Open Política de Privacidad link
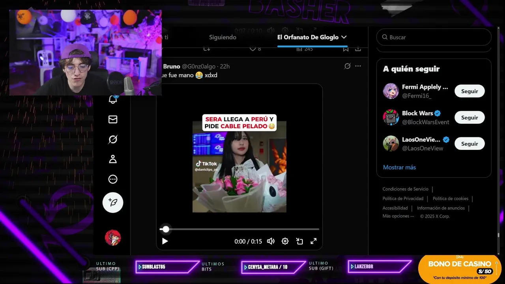Screen dimensions: 505x284 pos(403,198)
